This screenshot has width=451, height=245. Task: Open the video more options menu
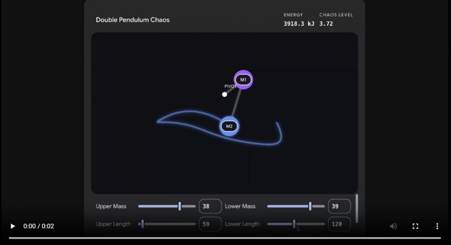pyautogui.click(x=437, y=226)
